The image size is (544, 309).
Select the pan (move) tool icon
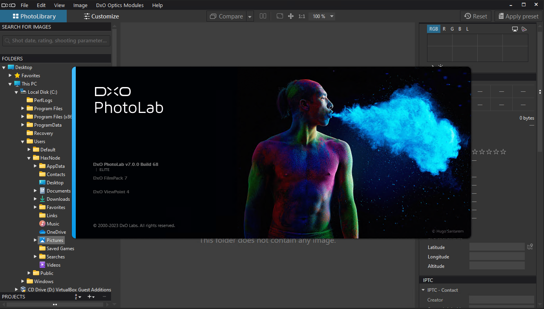[291, 16]
